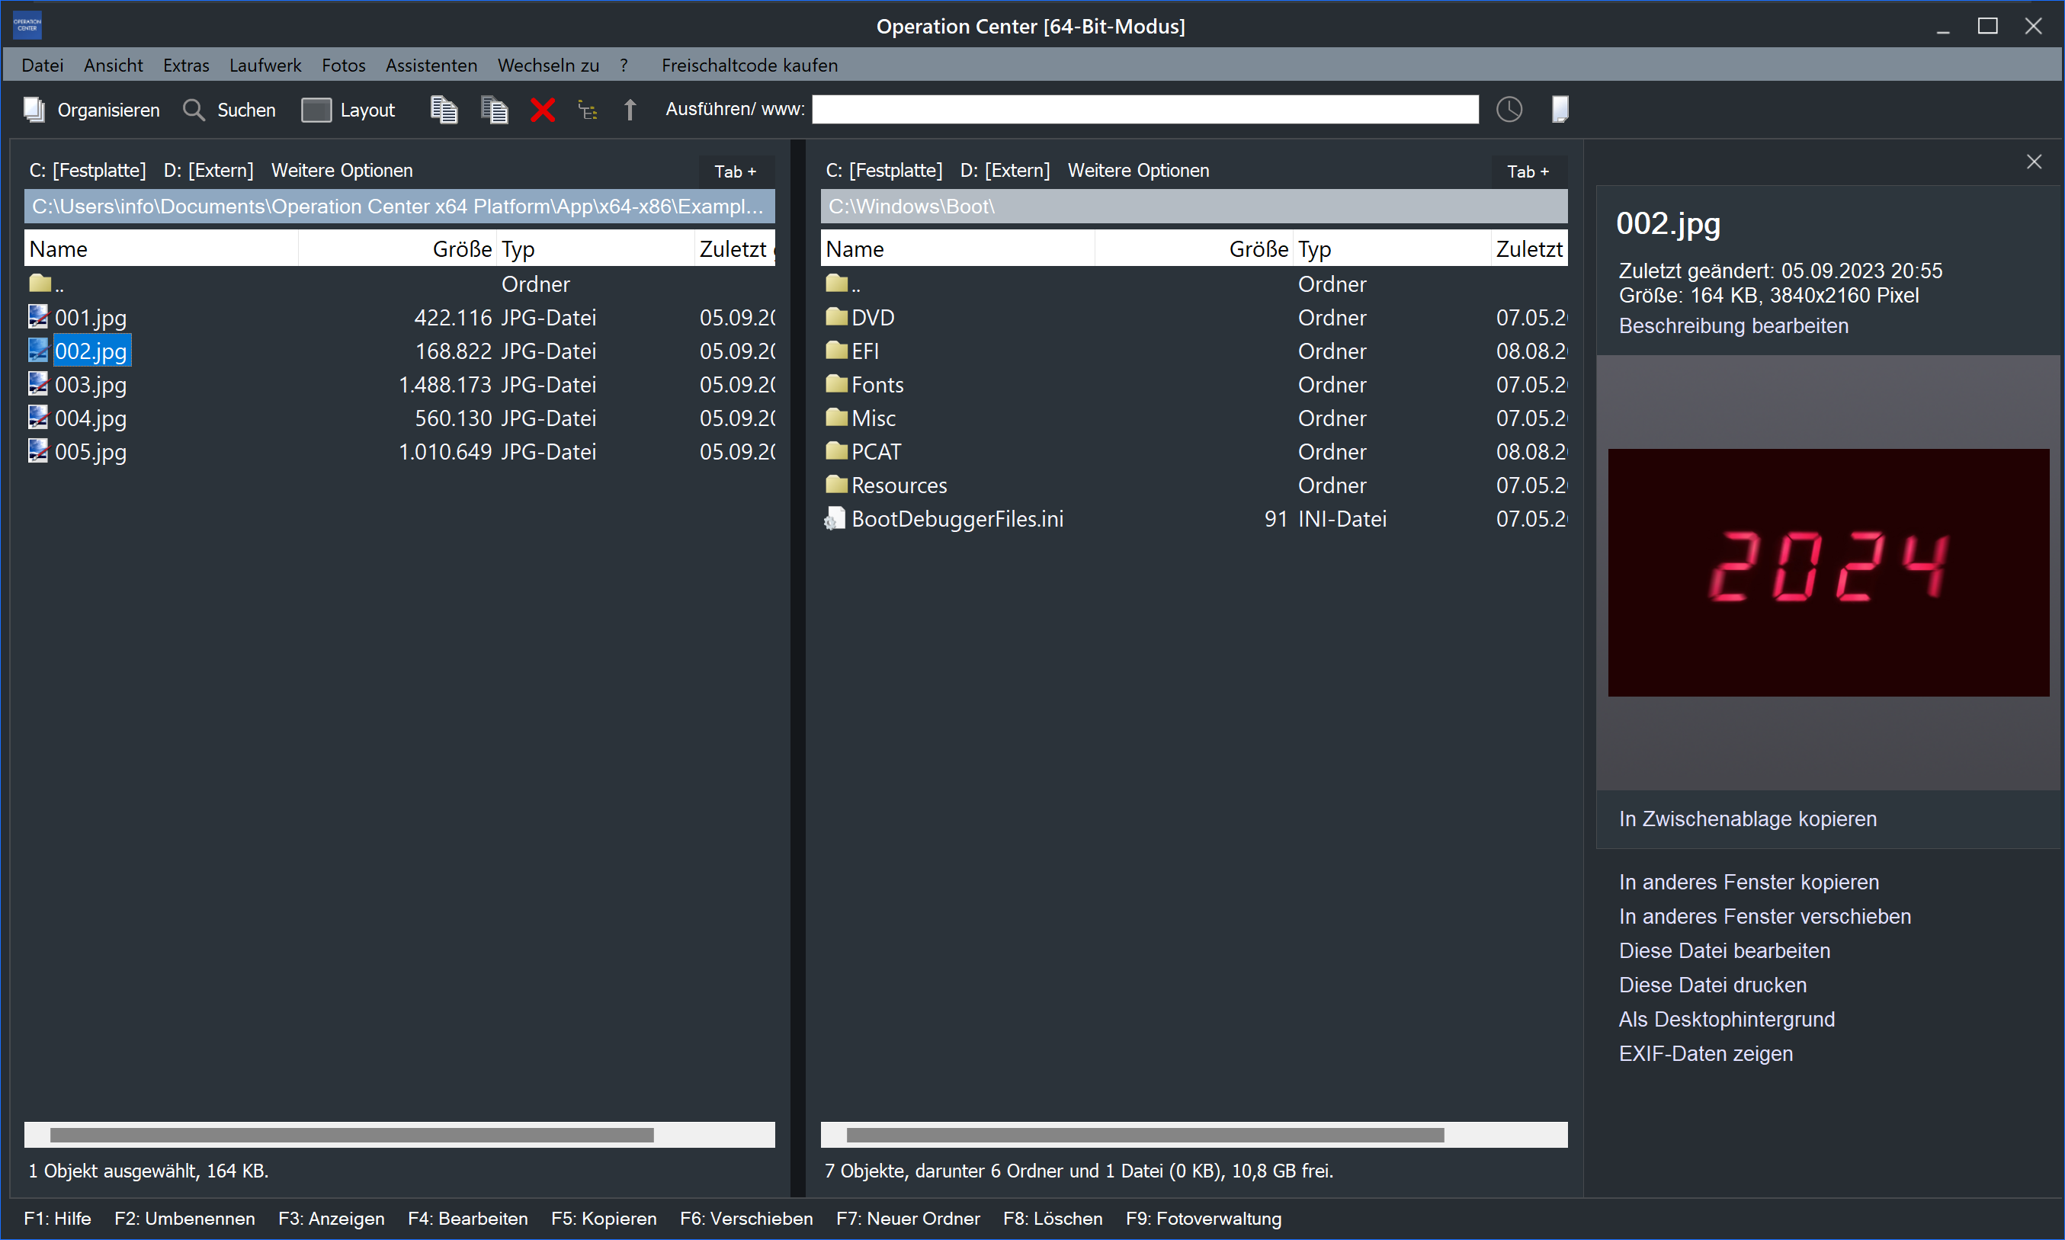Click the second documents toolbar icon

(x=494, y=110)
